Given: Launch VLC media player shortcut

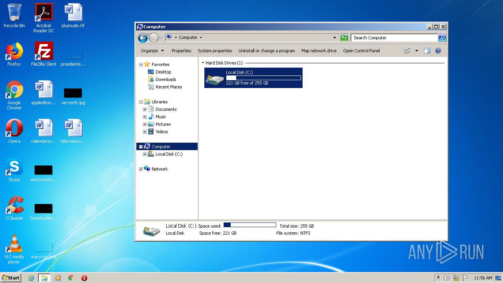Looking at the screenshot, I should click(x=14, y=249).
